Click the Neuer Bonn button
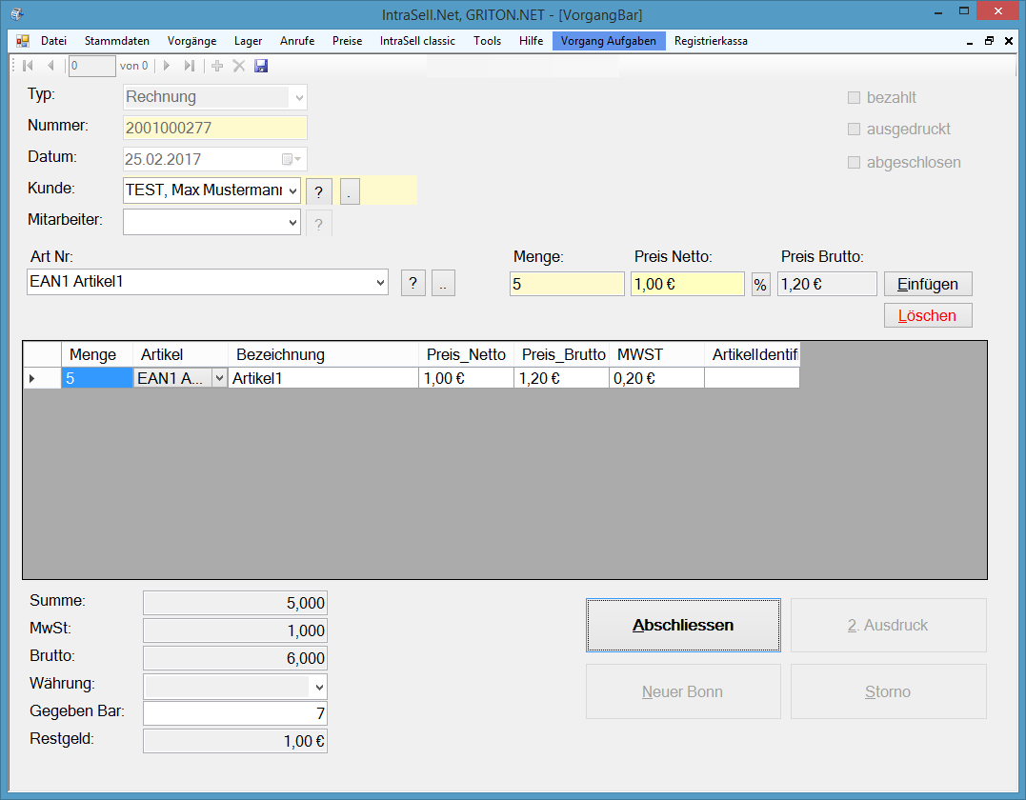 [x=683, y=691]
